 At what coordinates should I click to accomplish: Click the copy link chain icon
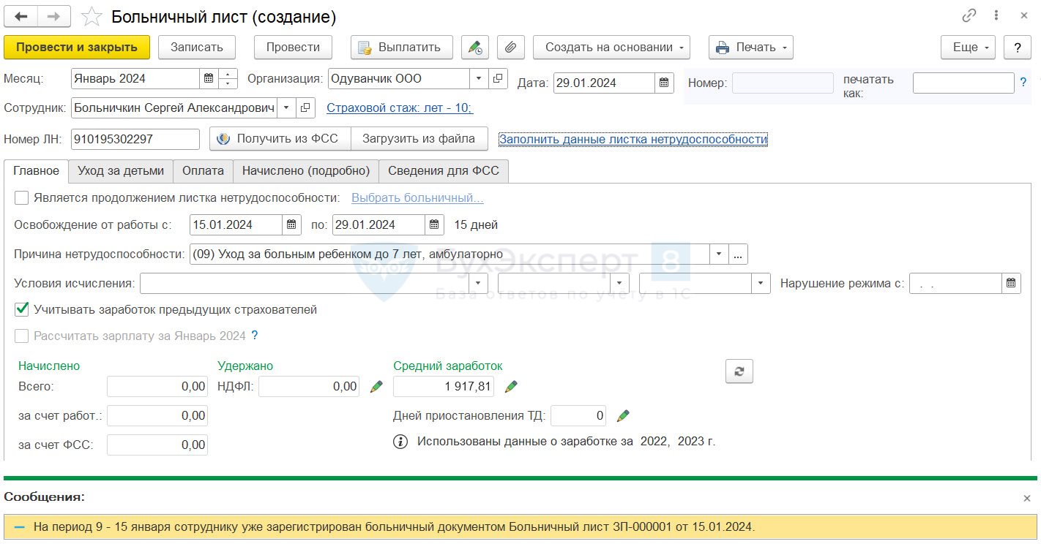[x=969, y=16]
